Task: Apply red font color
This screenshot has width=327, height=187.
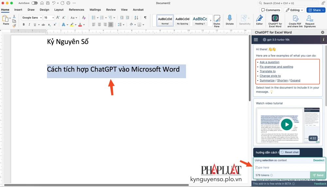Action: click(x=80, y=25)
